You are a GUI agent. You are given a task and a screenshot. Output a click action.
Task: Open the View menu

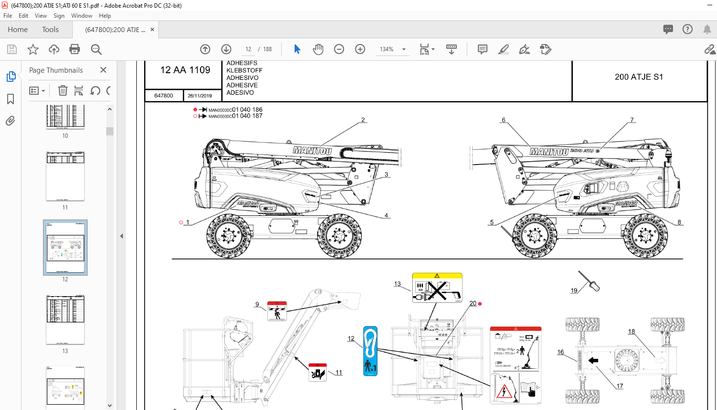coord(41,16)
